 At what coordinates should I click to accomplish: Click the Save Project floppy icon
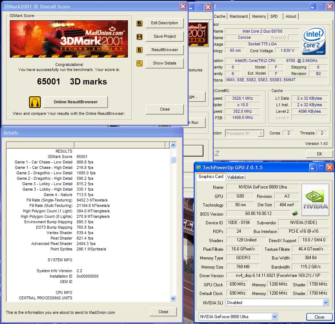pyautogui.click(x=140, y=37)
